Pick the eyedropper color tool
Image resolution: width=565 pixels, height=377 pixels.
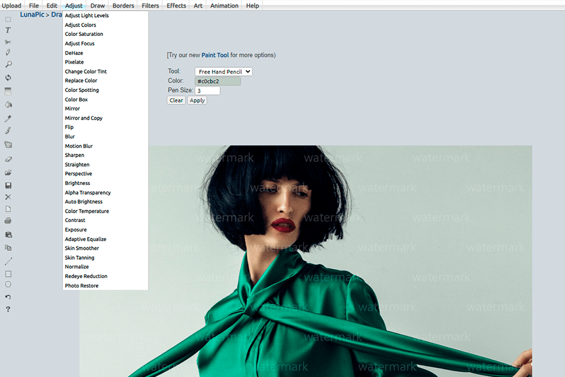(x=8, y=118)
